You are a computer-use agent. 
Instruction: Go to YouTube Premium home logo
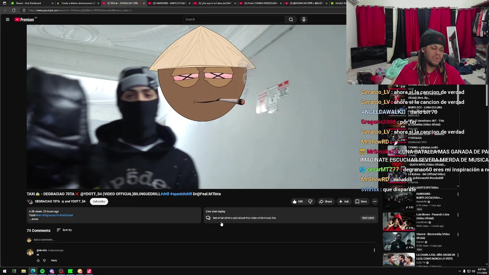[25, 19]
